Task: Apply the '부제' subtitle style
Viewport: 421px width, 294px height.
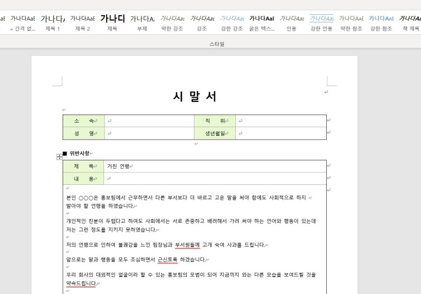Action: pyautogui.click(x=142, y=23)
